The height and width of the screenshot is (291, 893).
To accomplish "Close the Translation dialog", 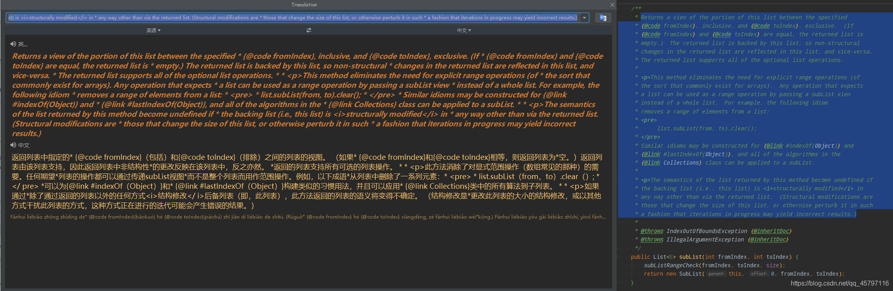I will point(612,5).
